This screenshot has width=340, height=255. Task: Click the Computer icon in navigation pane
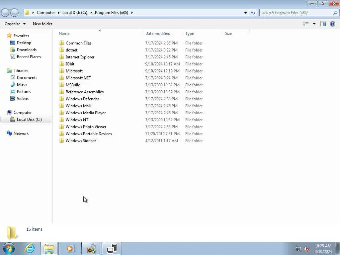click(9, 112)
